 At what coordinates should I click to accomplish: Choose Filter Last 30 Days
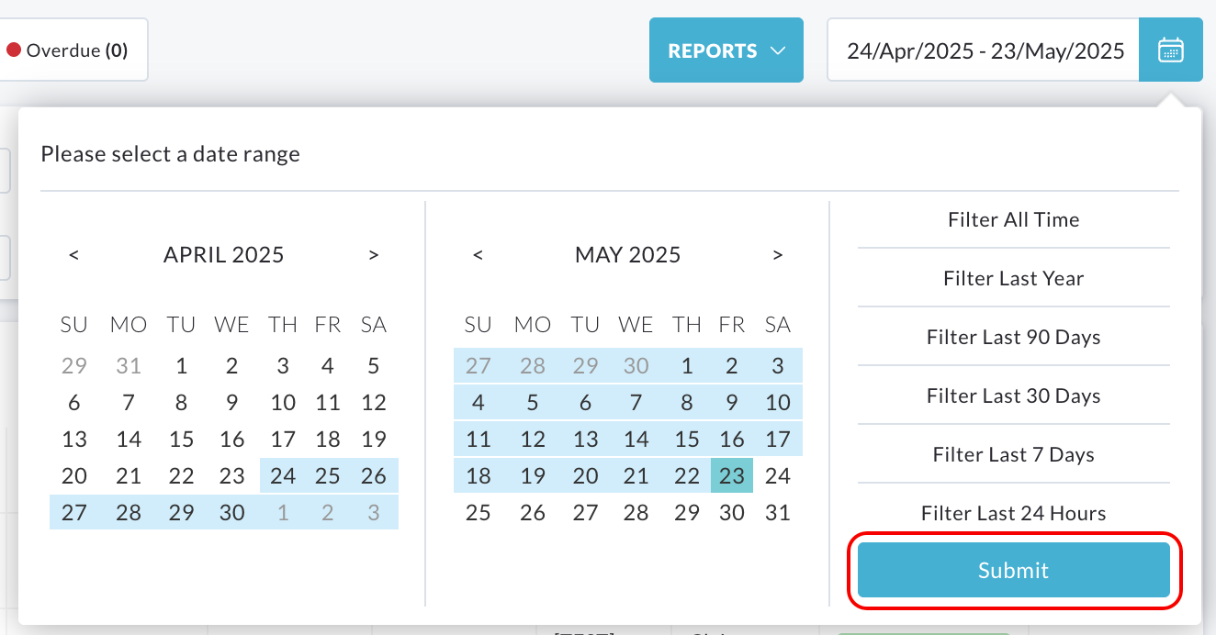[1014, 395]
